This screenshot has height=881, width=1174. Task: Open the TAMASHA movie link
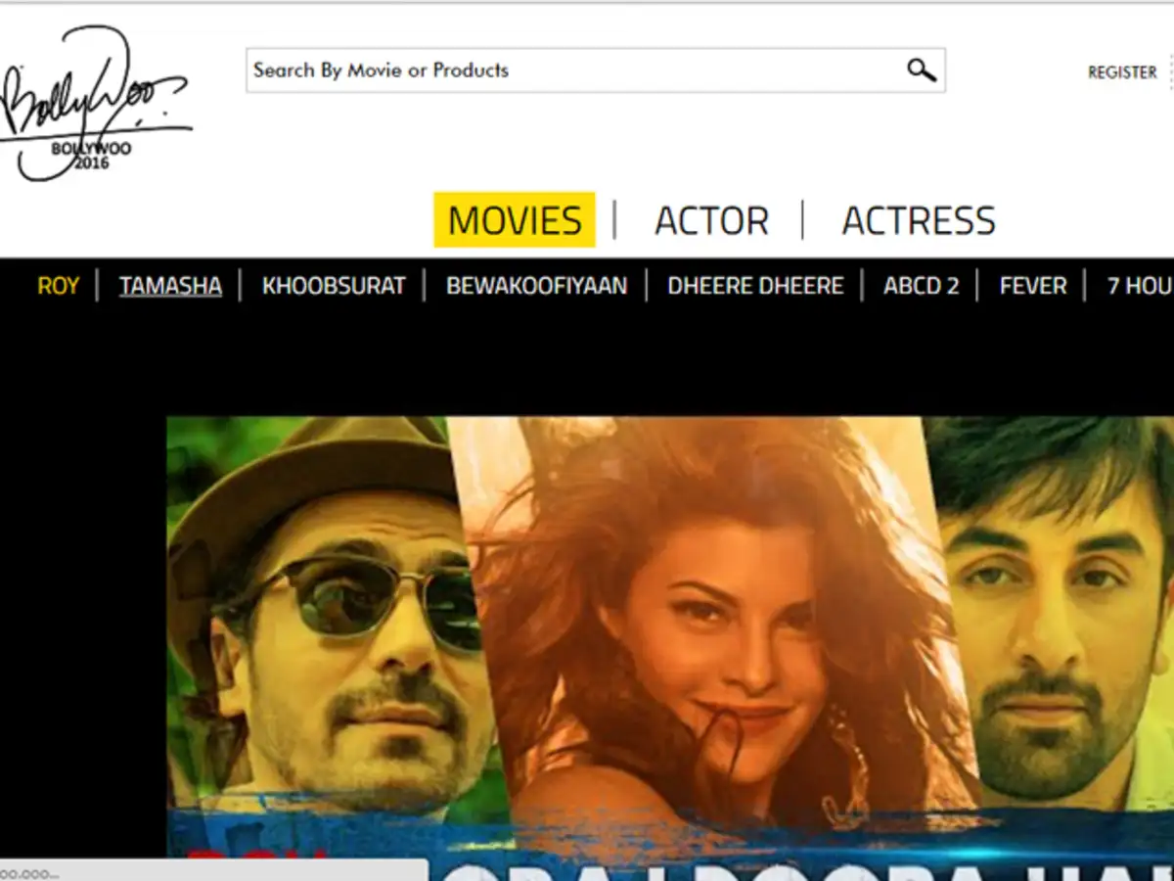[170, 286]
